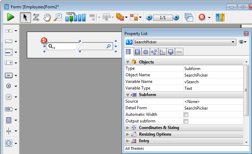This screenshot has height=154, width=252.
Task: Click the Variable Name value field
Action: point(213,82)
